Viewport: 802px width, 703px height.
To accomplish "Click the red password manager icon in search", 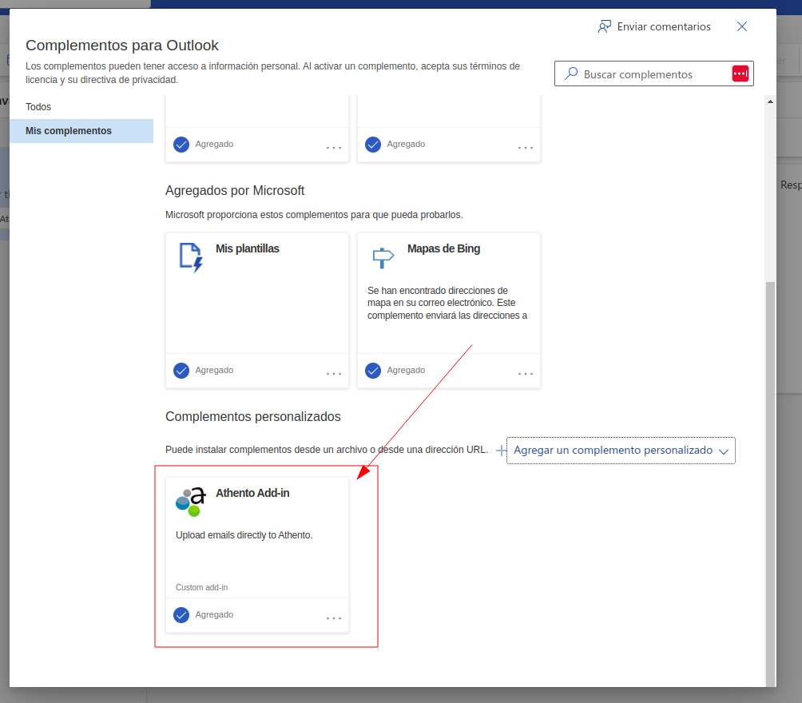I will (x=740, y=73).
